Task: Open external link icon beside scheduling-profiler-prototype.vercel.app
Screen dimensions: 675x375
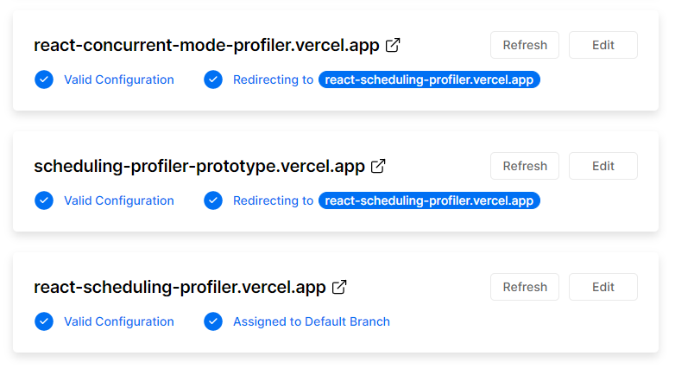Action: pyautogui.click(x=378, y=166)
